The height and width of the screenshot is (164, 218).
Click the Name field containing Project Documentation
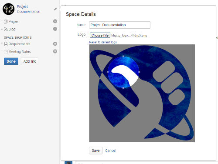119,25
